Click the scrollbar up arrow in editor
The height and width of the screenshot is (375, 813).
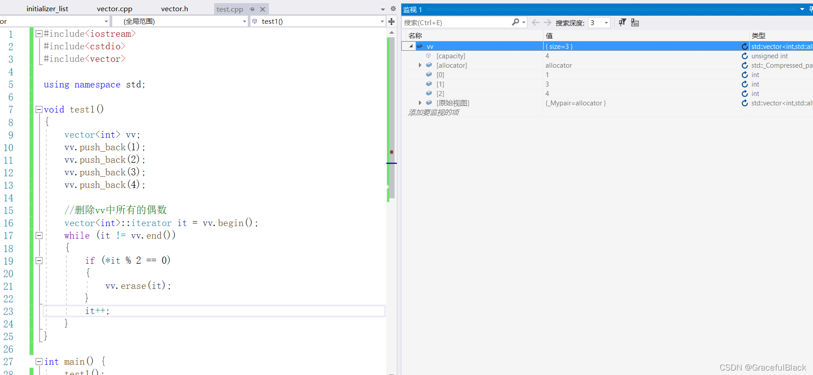click(x=391, y=32)
